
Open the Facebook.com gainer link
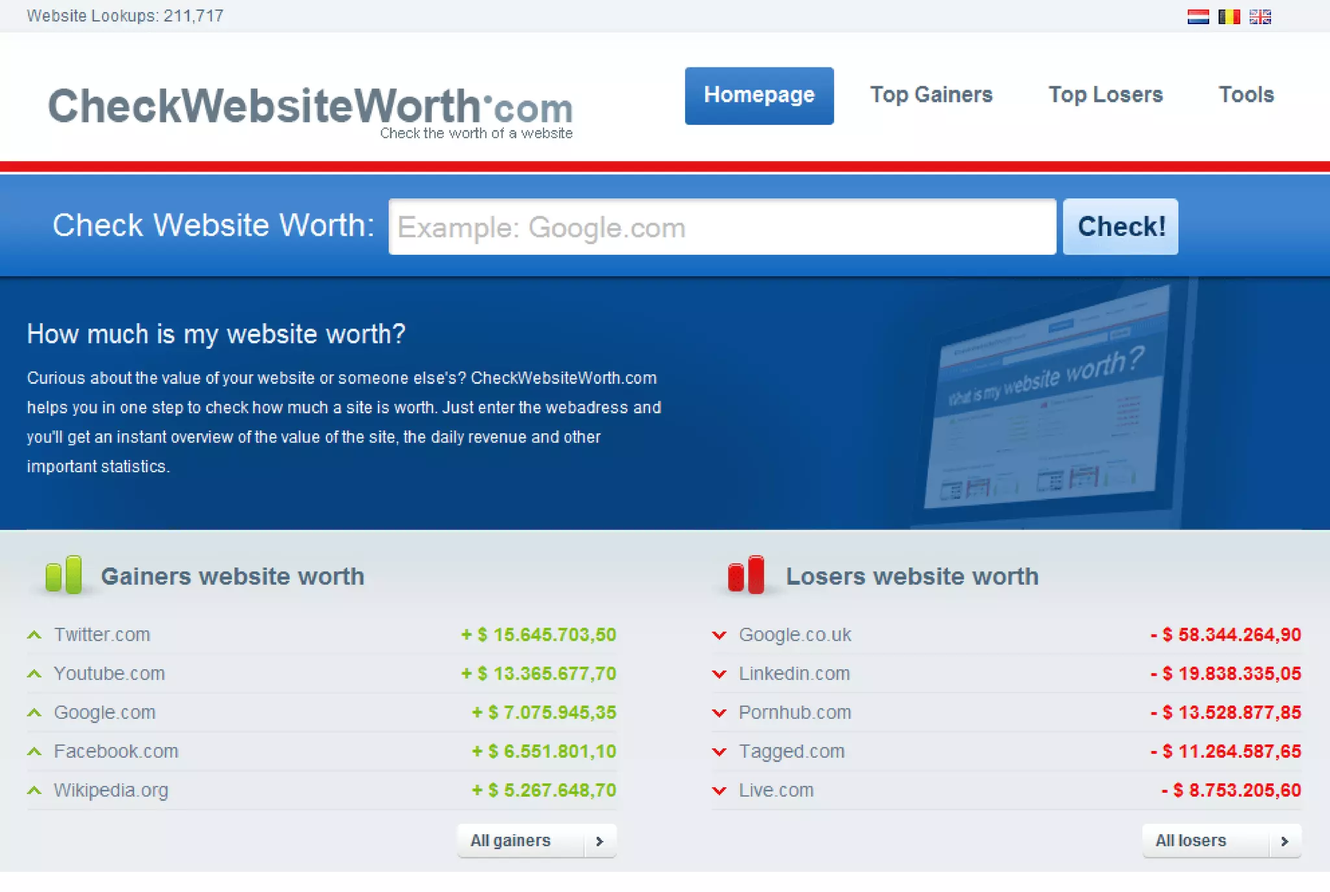tap(116, 752)
